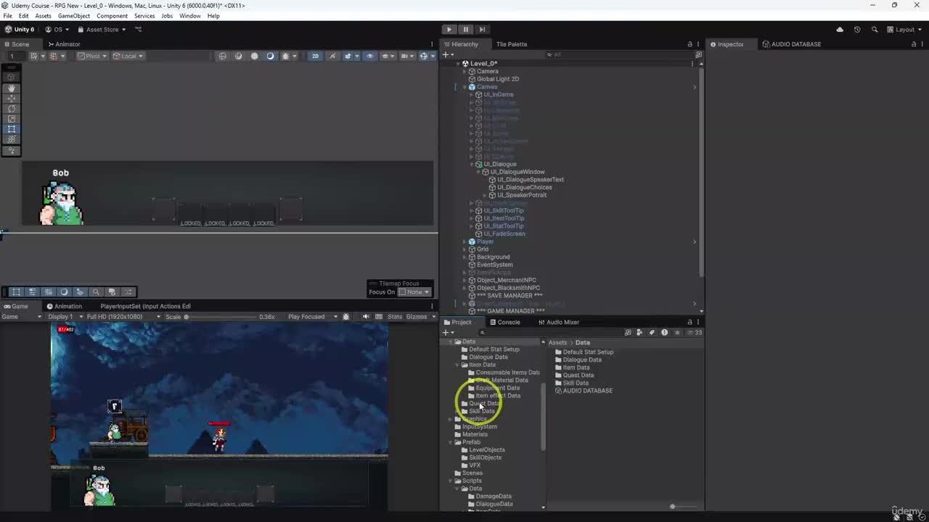
Task: Open the Layout dropdown
Action: click(904, 30)
